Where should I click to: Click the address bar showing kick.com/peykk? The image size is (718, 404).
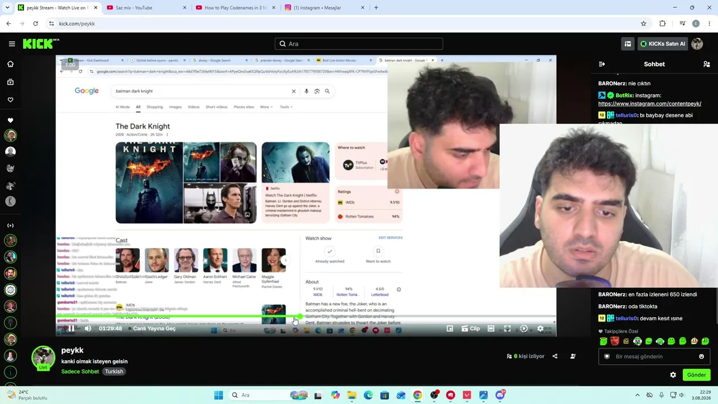348,24
